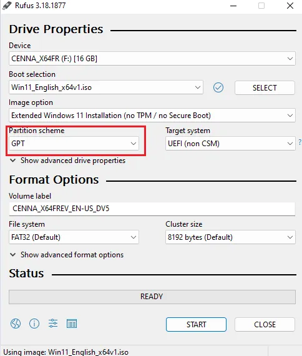Expand Show advanced format options
The image size is (302, 356).
67,255
